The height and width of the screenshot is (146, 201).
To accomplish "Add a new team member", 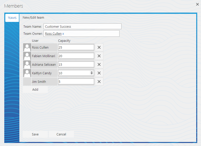I will 35,89.
